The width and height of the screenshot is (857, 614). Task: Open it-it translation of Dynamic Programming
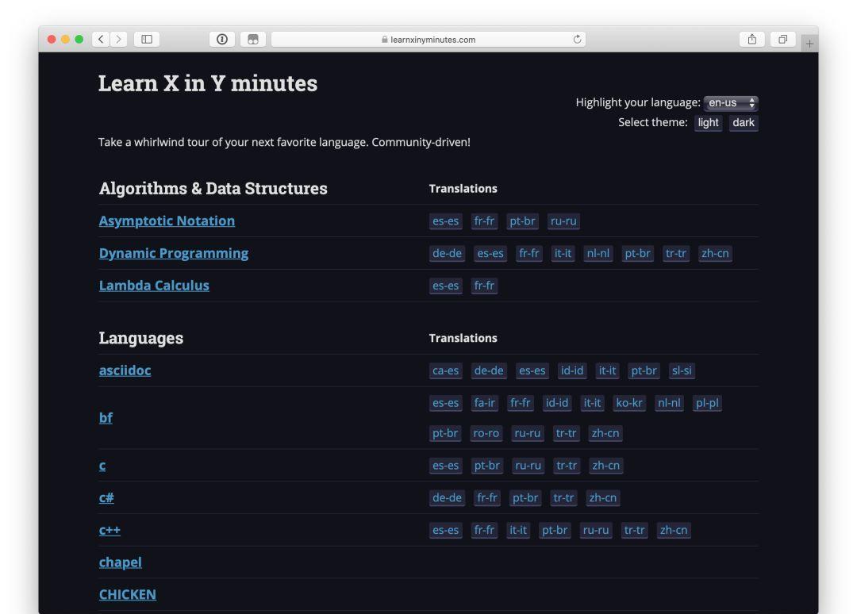tap(563, 254)
